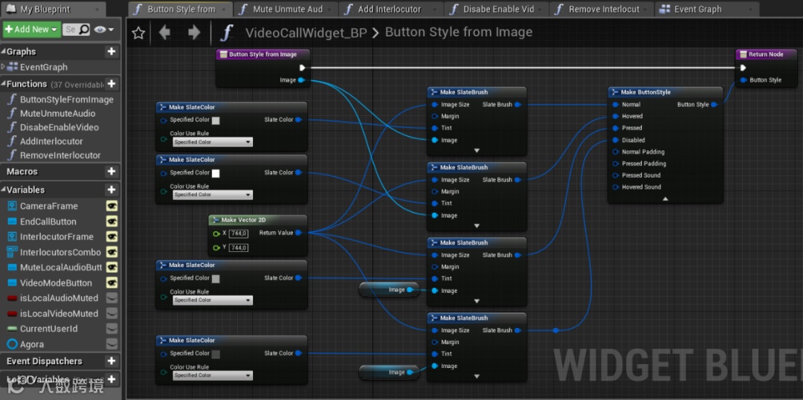The width and height of the screenshot is (803, 400).
Task: Toggle closed eye for CurrentUserId variable
Action: coord(112,329)
